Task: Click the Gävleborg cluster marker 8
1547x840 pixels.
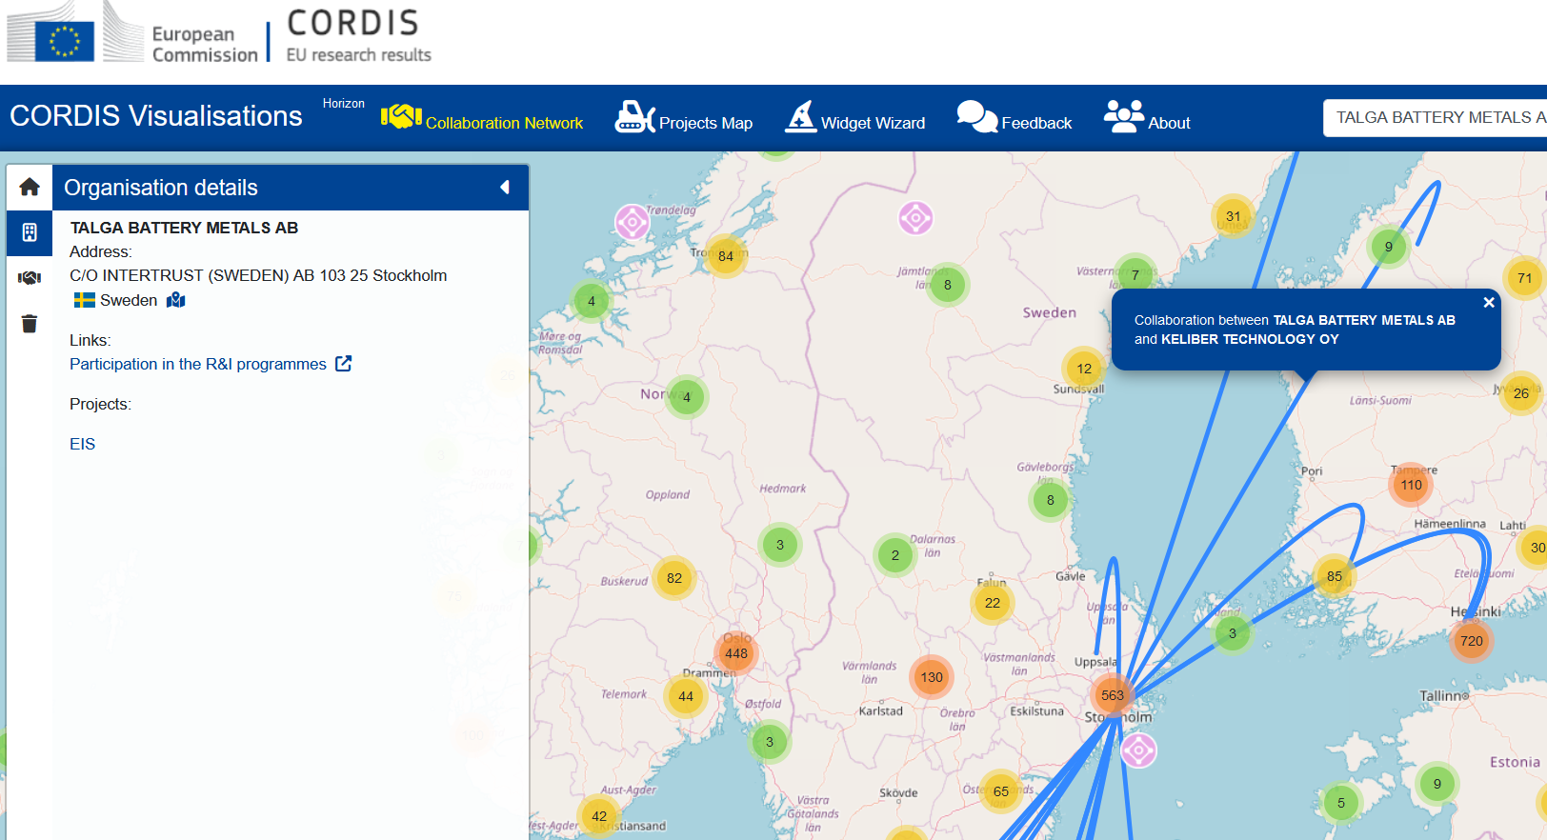Action: (x=1051, y=500)
